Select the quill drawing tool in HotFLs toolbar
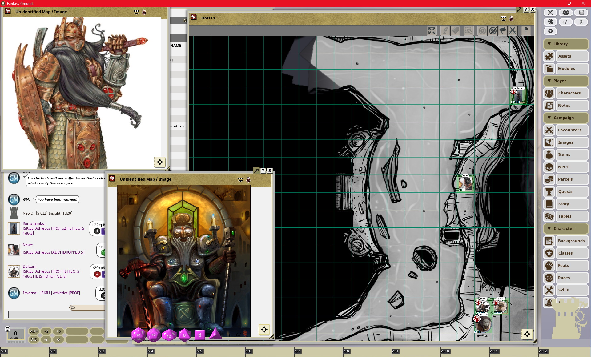Image resolution: width=591 pixels, height=357 pixels. tap(445, 31)
